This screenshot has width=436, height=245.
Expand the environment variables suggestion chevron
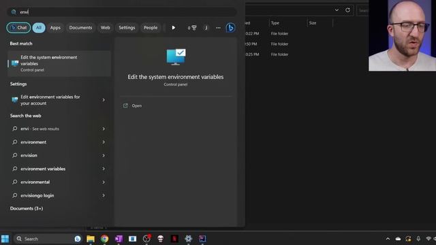click(104, 169)
